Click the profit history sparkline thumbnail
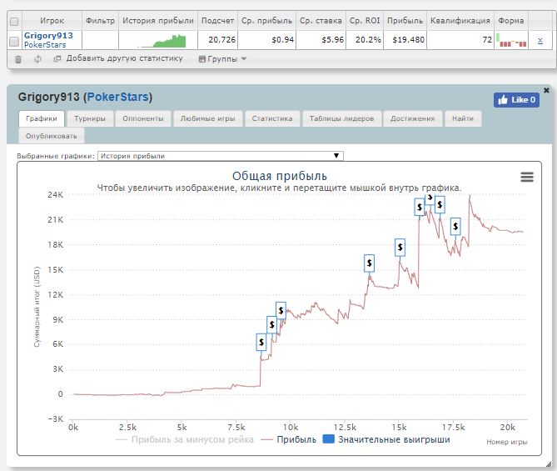This screenshot has height=471, width=557. [158, 40]
